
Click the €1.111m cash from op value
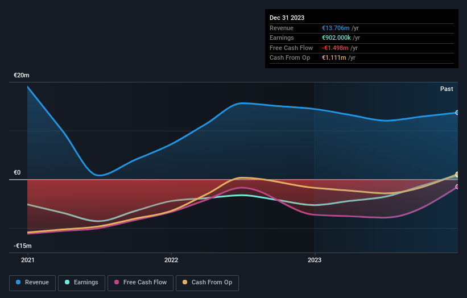coord(334,58)
